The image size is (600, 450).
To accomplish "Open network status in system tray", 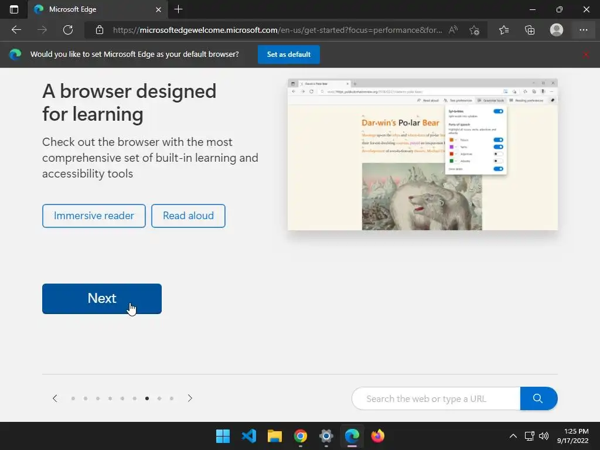I will (x=530, y=436).
